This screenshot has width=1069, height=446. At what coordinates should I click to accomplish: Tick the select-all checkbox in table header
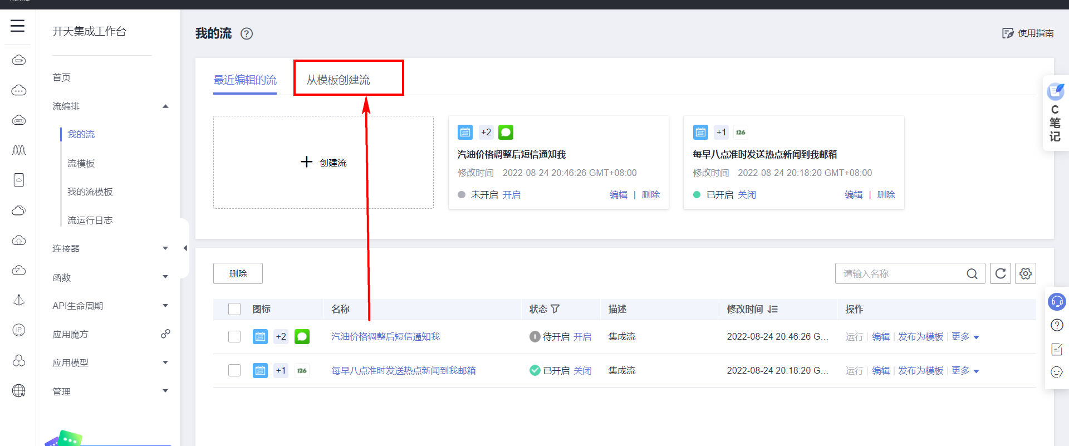click(x=234, y=309)
